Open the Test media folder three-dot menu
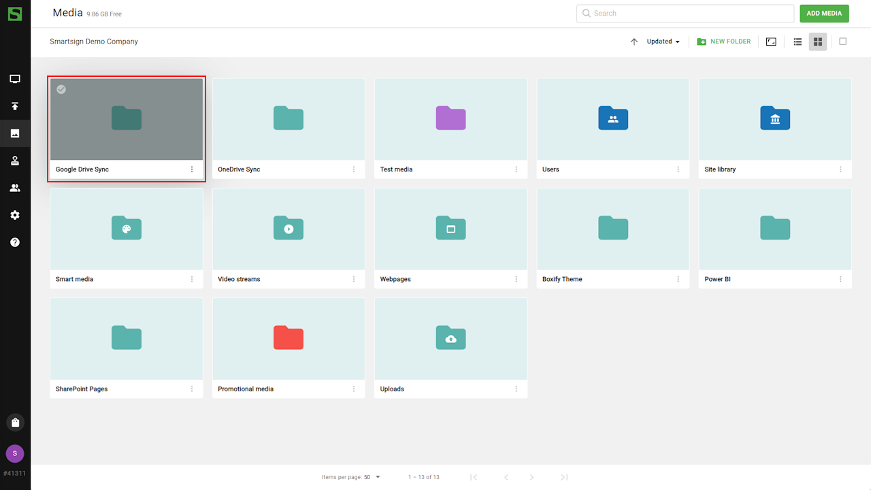Screen dimensions: 871x490 coord(516,169)
